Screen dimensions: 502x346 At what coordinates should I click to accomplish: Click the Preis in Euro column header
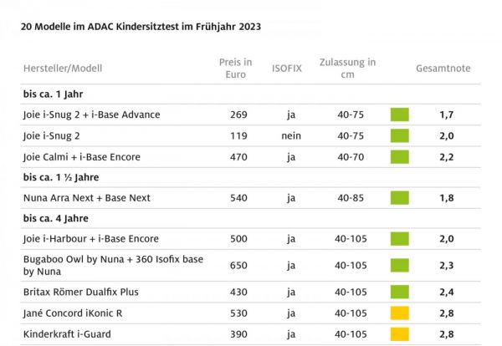[x=235, y=68]
